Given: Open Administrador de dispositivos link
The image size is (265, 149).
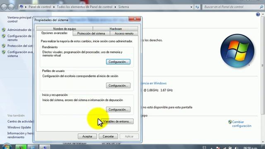Looking at the screenshot, I should tap(19, 30).
